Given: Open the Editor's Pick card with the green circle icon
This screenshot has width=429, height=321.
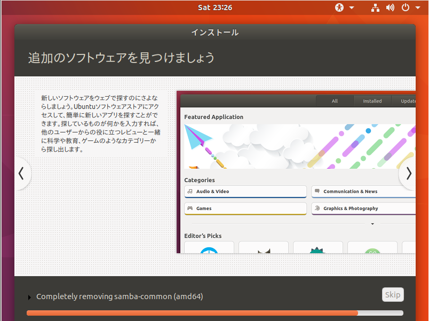Looking at the screenshot, I should coord(372,247).
